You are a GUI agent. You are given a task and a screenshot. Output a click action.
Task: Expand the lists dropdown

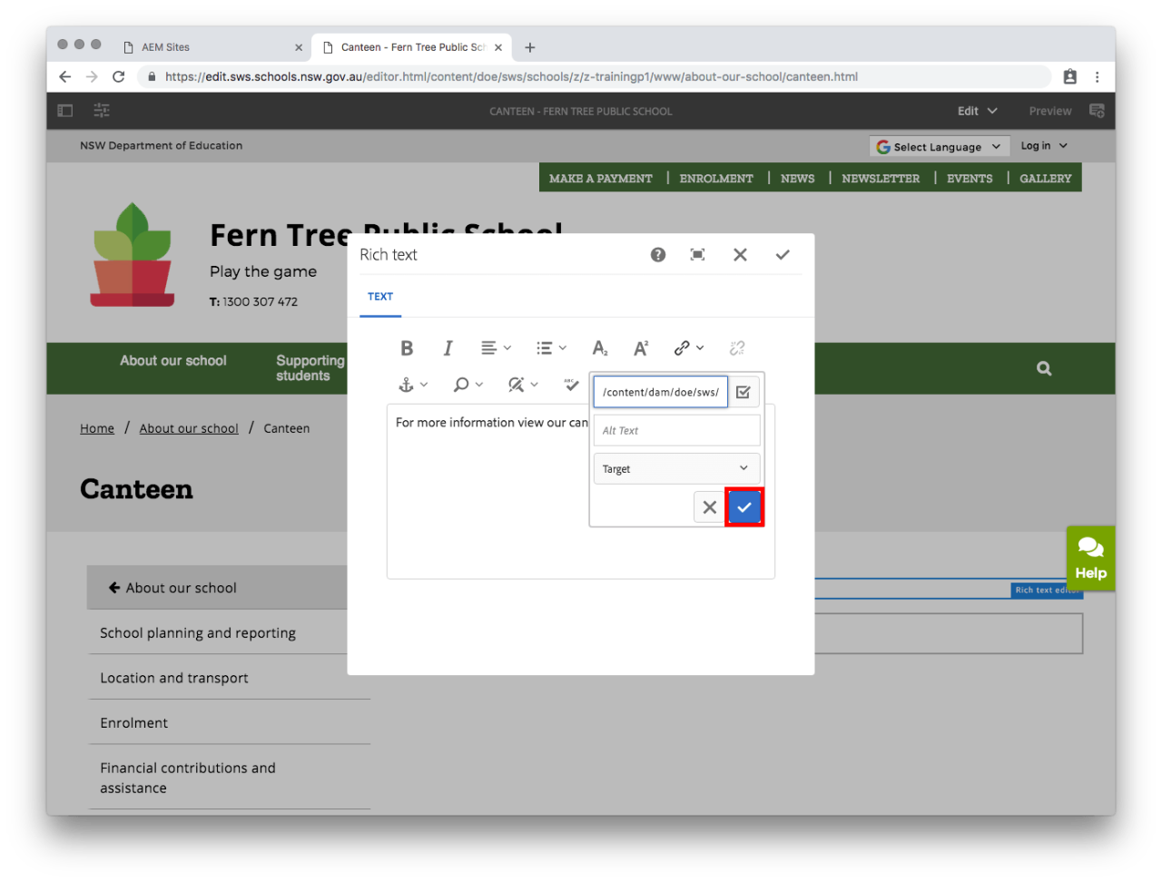(551, 348)
